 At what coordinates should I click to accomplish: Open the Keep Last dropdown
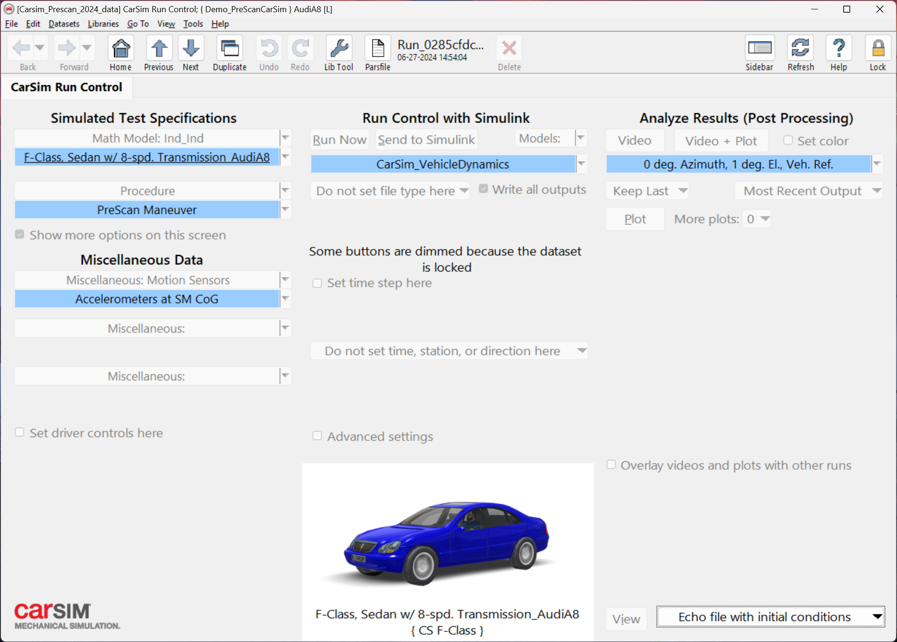[x=648, y=191]
